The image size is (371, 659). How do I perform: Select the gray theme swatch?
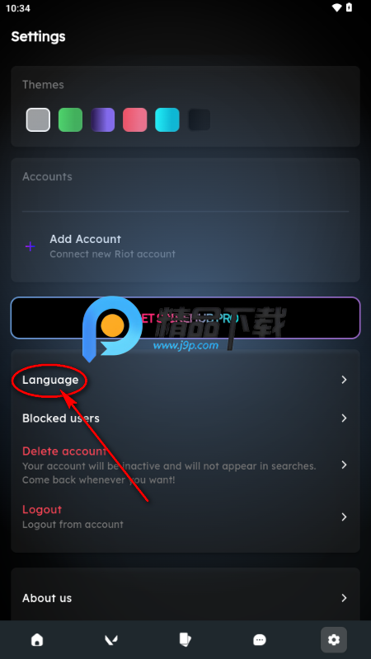coord(38,119)
